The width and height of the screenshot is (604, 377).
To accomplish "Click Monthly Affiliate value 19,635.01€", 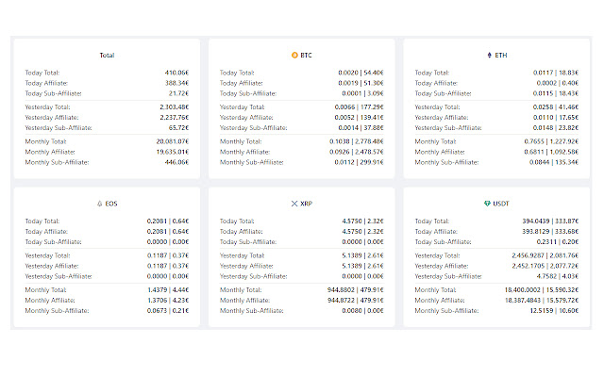I will pyautogui.click(x=173, y=152).
